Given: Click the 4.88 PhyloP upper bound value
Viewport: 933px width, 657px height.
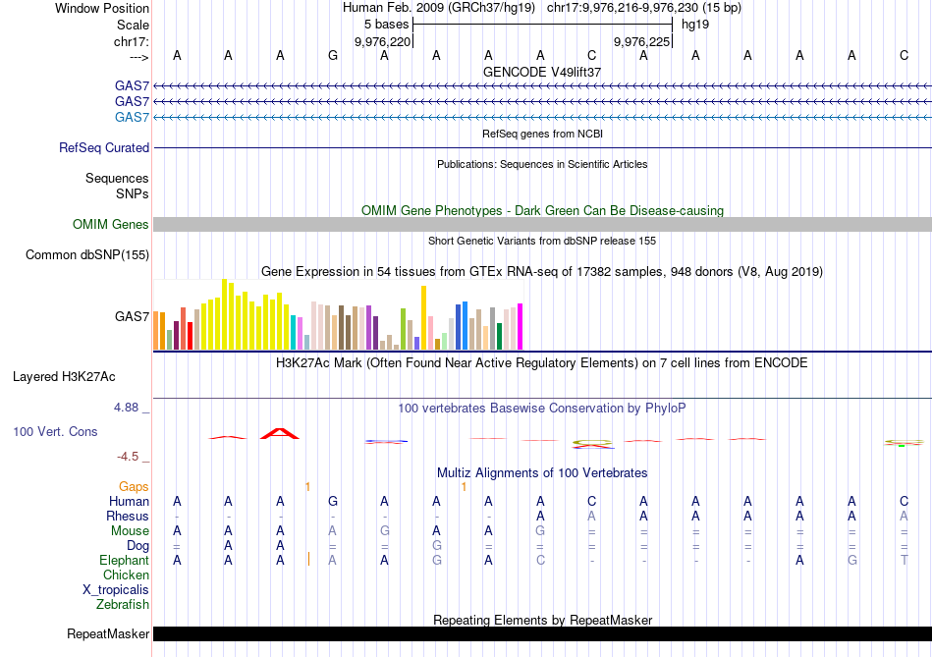Looking at the screenshot, I should pos(126,408).
